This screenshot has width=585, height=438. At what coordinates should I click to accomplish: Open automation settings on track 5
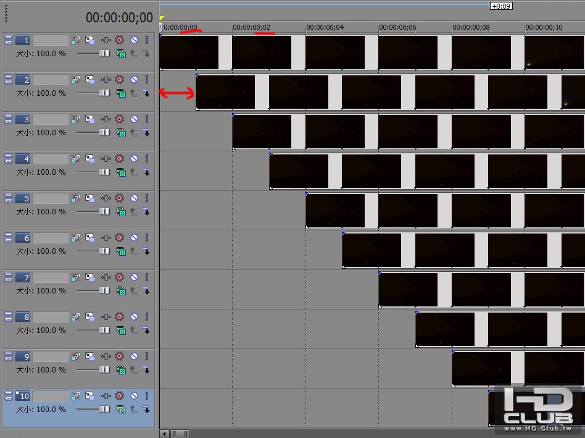tap(106, 198)
